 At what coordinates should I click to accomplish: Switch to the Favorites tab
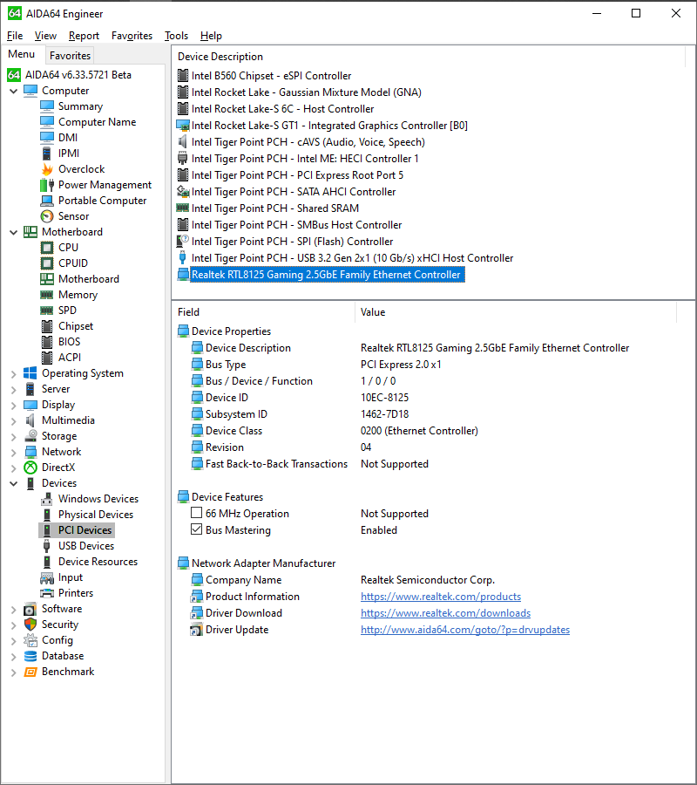point(70,56)
